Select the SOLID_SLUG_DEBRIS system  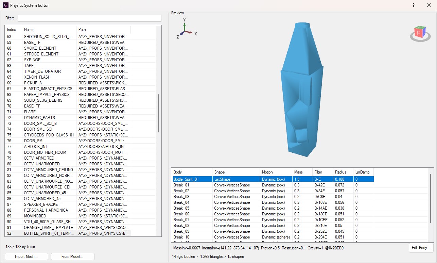(68, 100)
